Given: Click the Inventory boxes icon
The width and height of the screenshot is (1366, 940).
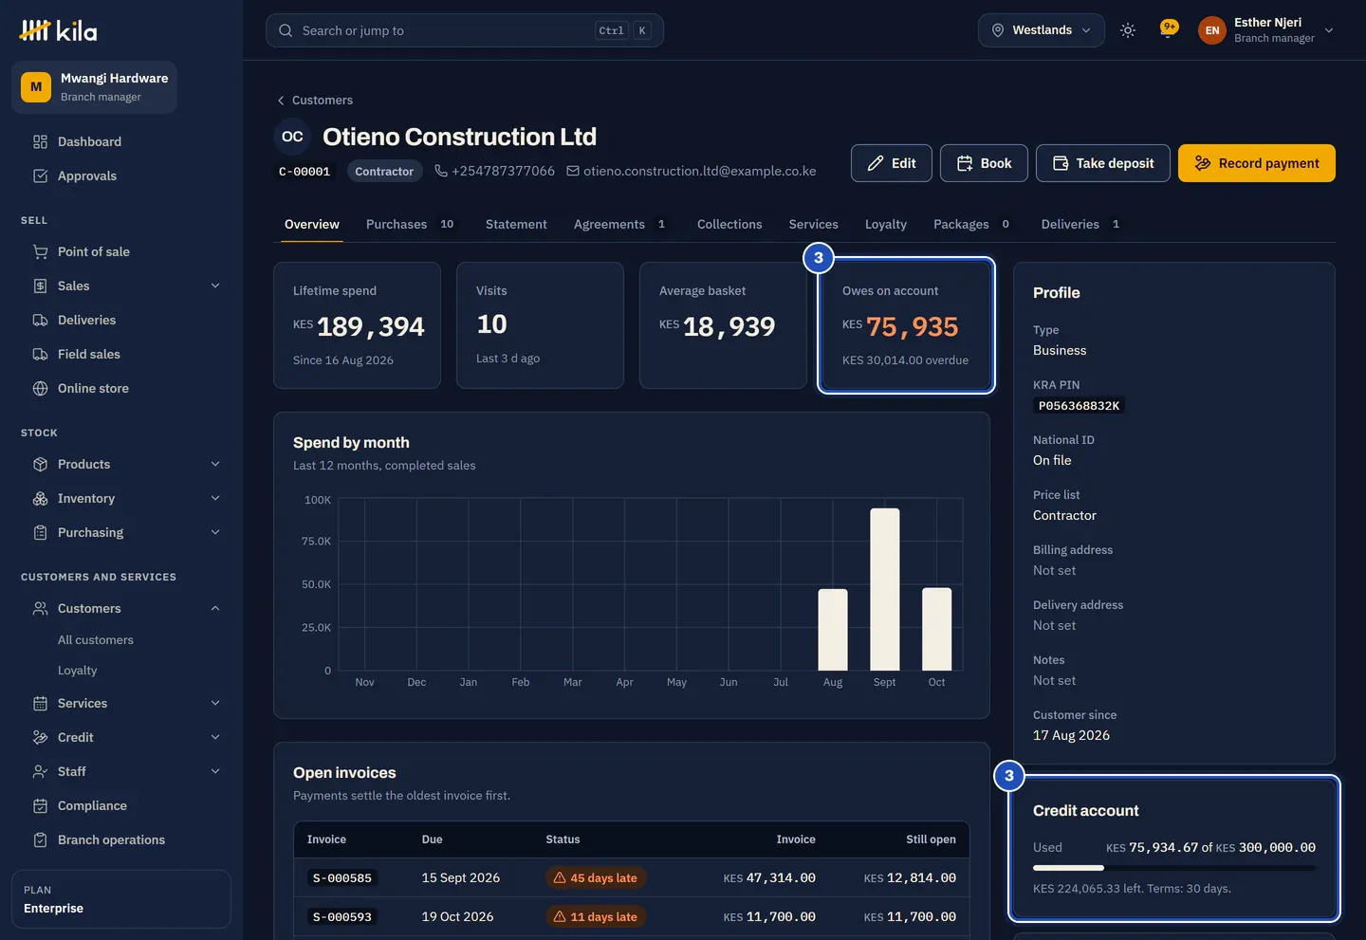Looking at the screenshot, I should click(40, 498).
